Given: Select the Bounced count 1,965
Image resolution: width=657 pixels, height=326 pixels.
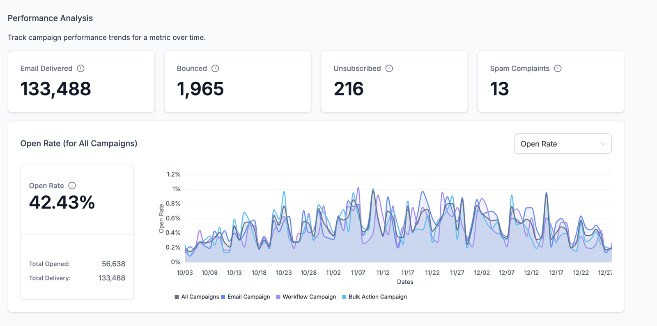Looking at the screenshot, I should click(x=200, y=89).
